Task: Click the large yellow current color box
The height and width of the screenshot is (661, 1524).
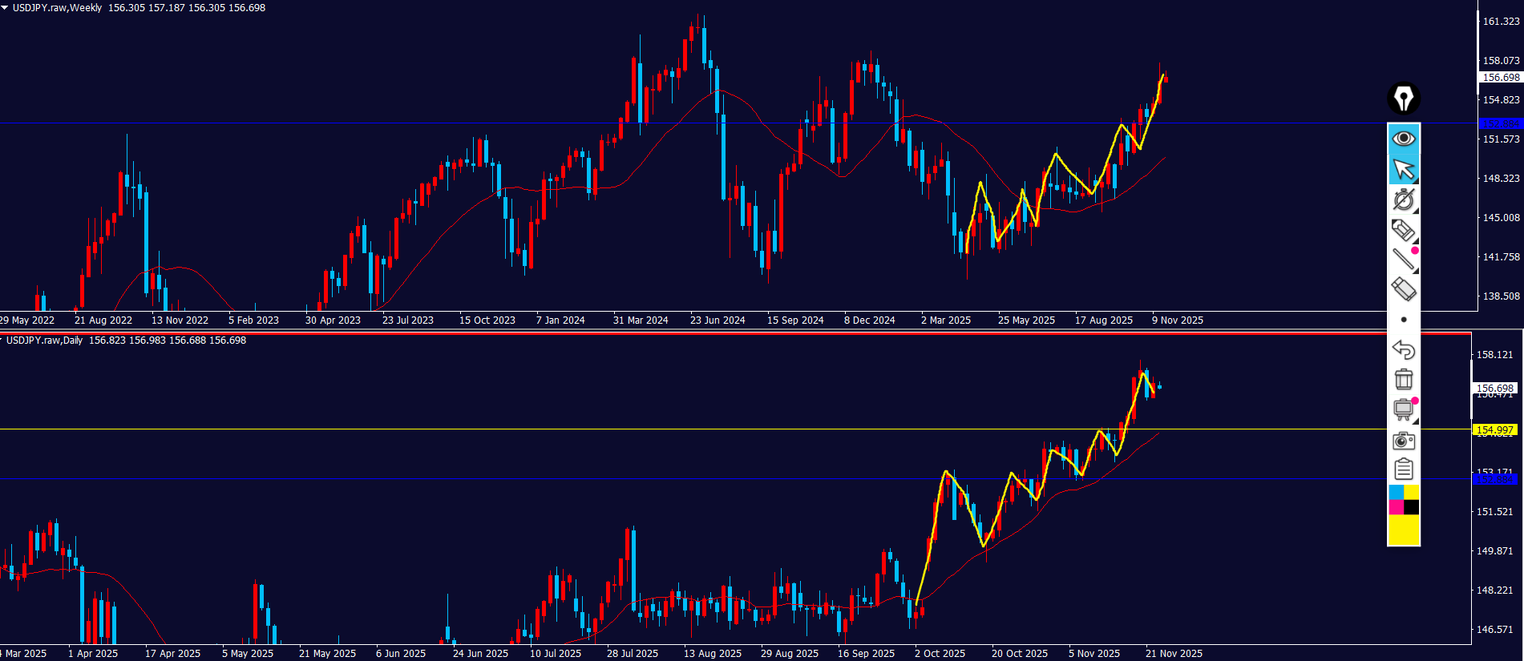Action: 1404,530
